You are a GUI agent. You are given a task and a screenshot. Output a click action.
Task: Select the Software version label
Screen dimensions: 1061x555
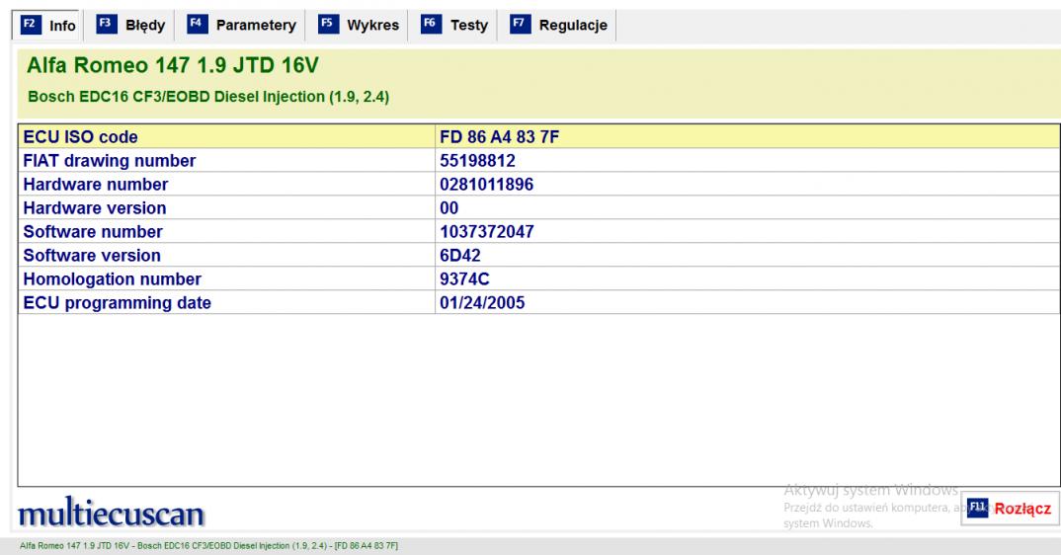click(91, 255)
